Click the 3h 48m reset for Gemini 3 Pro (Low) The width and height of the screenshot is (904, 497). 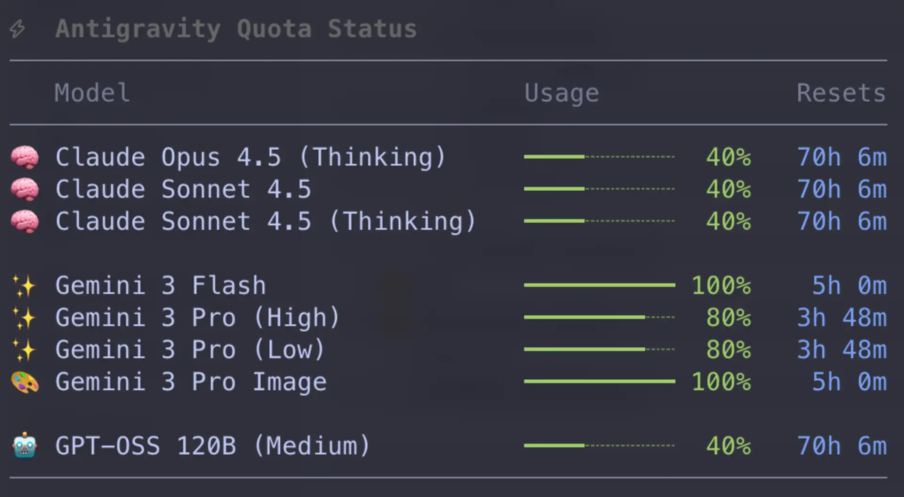click(x=842, y=350)
